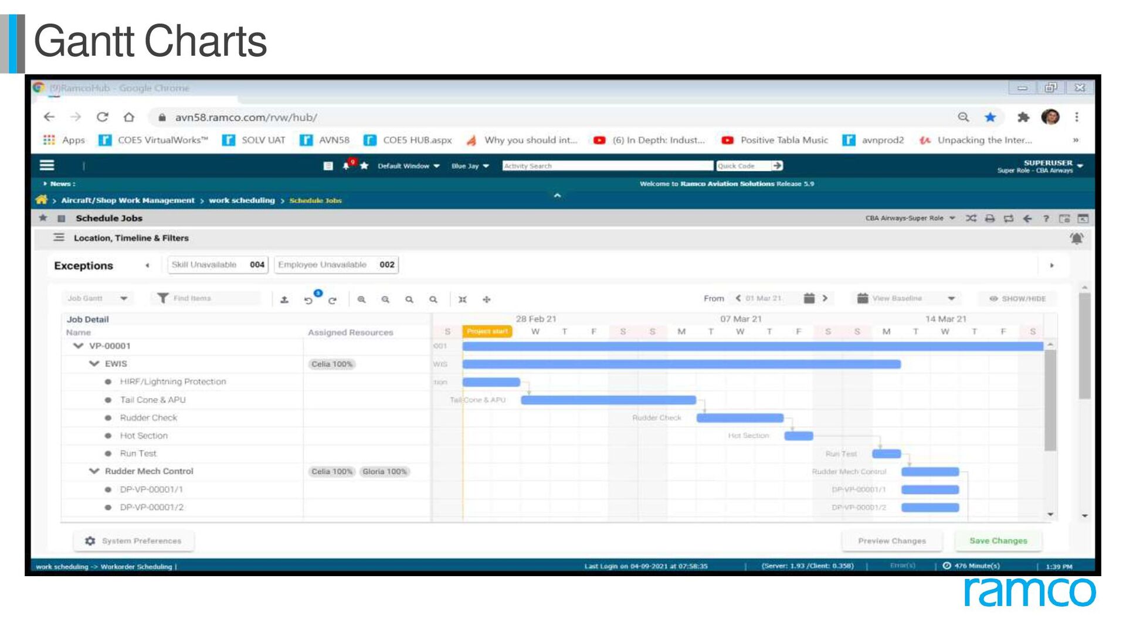Open the favorites star in top bar
Screen dimensions: 1126x633
tap(364, 166)
